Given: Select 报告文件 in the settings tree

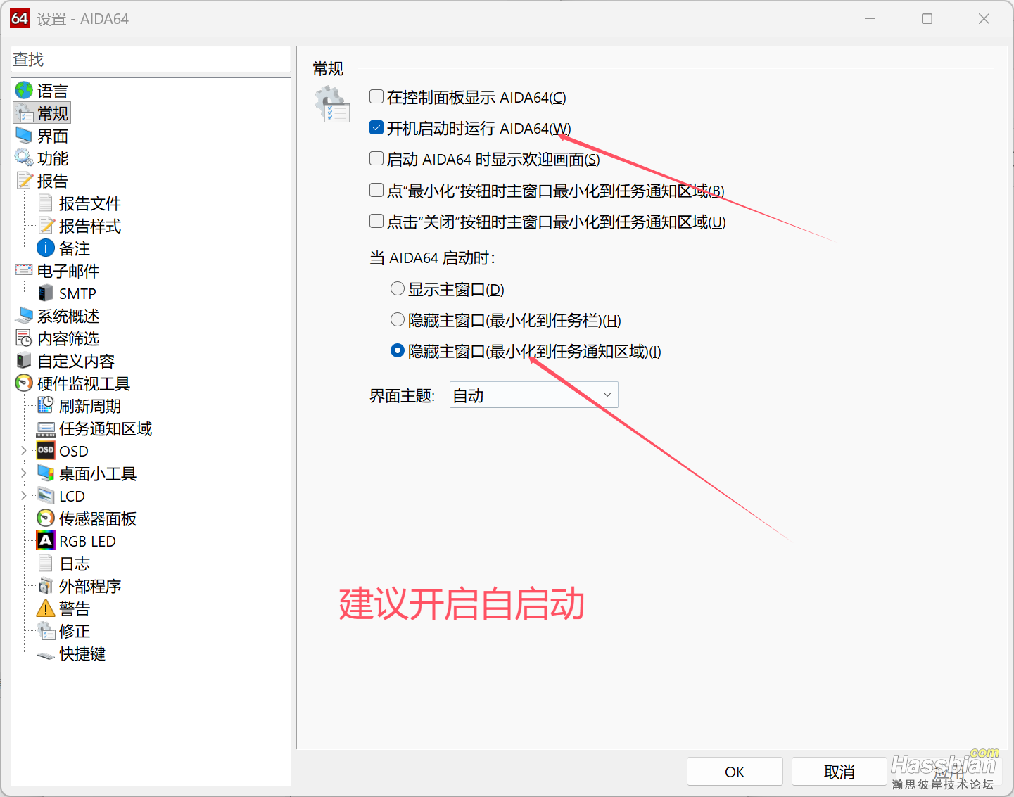Looking at the screenshot, I should (x=90, y=203).
